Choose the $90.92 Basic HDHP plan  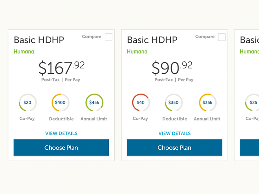tap(175, 148)
